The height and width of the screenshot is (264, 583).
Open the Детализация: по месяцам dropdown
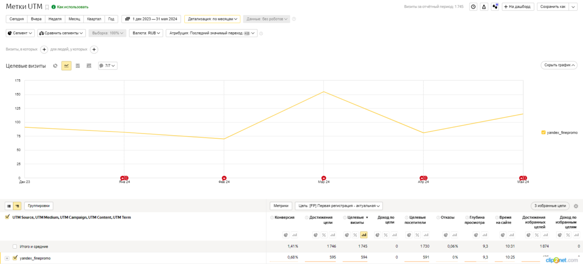tap(212, 19)
